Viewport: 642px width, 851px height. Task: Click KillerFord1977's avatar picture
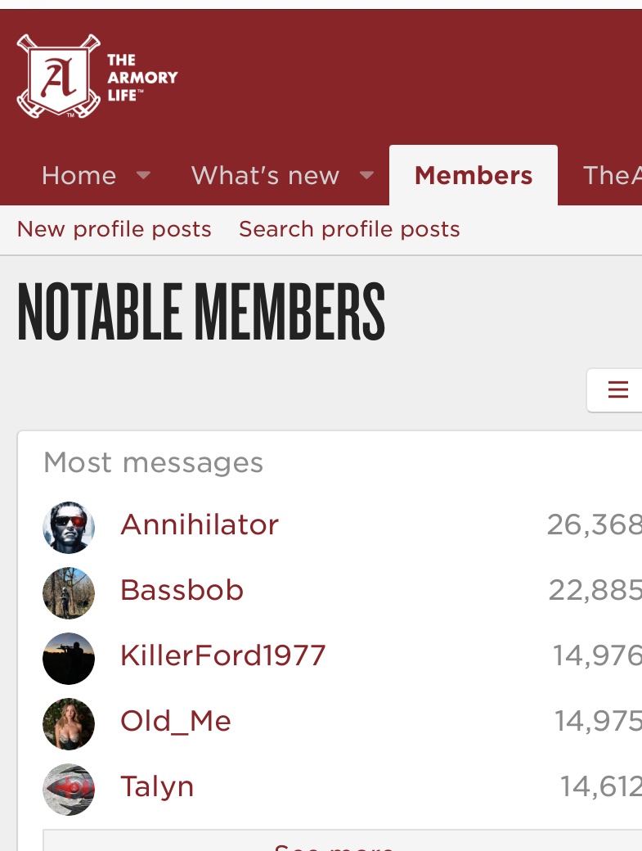[69, 659]
